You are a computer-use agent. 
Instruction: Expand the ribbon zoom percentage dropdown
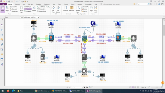pos(47,7)
